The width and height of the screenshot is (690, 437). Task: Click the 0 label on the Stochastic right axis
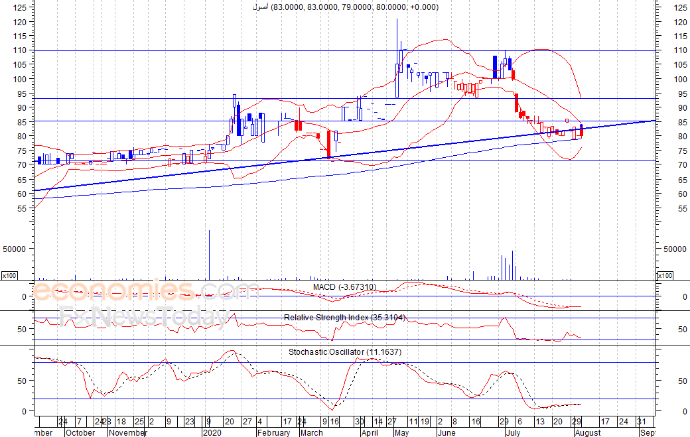685,412
